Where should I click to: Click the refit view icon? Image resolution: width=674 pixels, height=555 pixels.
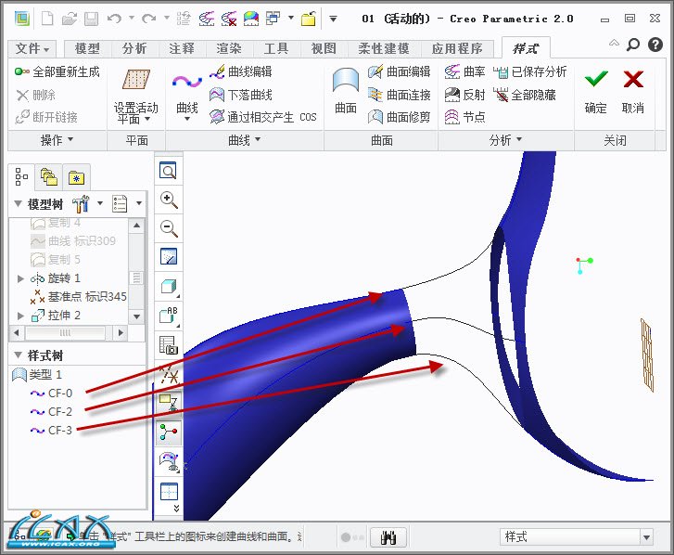[169, 171]
